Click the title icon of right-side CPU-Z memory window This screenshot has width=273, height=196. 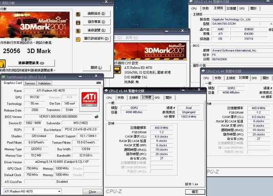point(203,71)
